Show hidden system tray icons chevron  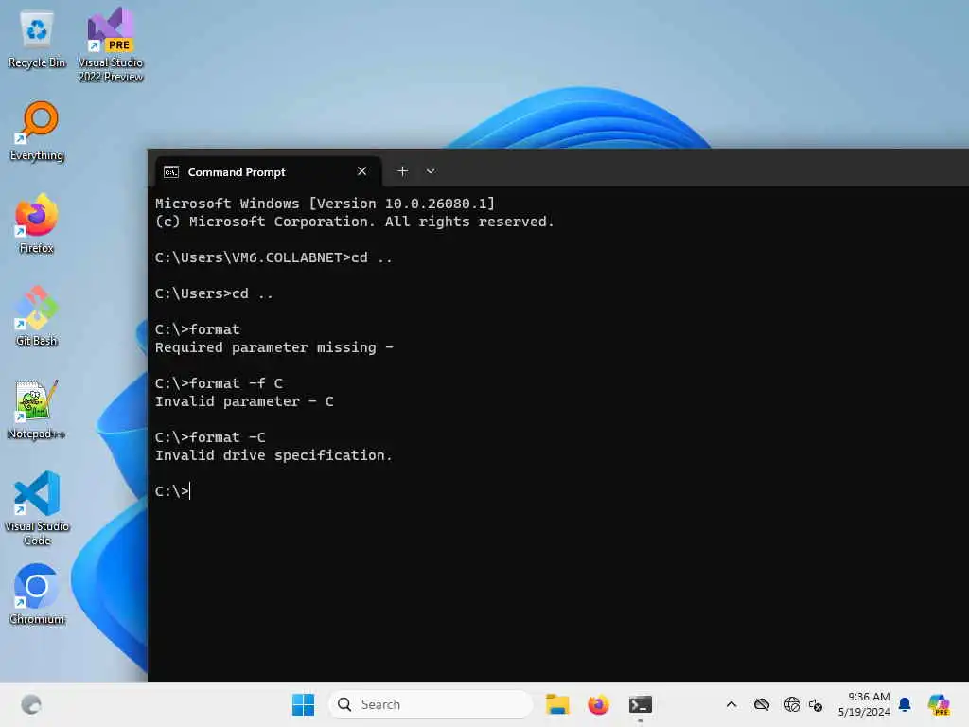731,704
